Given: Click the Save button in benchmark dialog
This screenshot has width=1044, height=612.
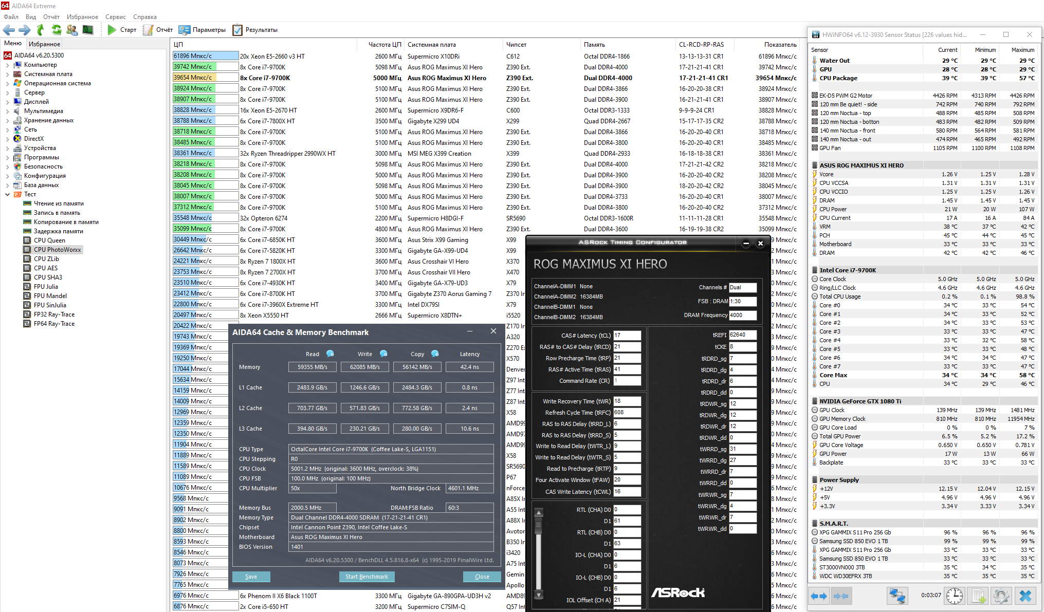Looking at the screenshot, I should click(x=251, y=577).
